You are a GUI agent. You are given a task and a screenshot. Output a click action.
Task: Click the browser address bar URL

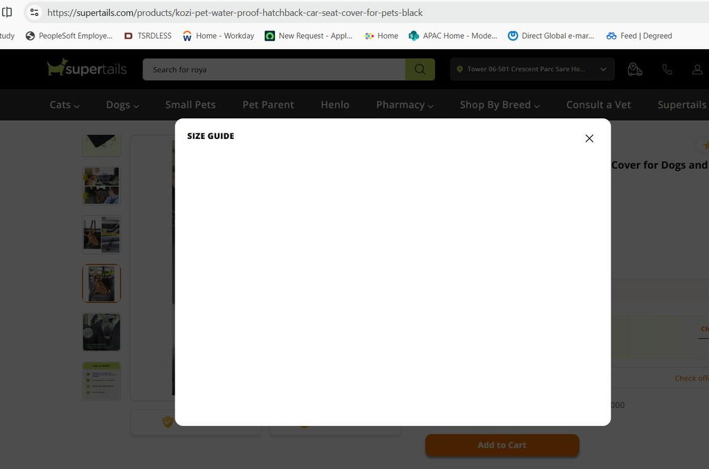tap(235, 12)
